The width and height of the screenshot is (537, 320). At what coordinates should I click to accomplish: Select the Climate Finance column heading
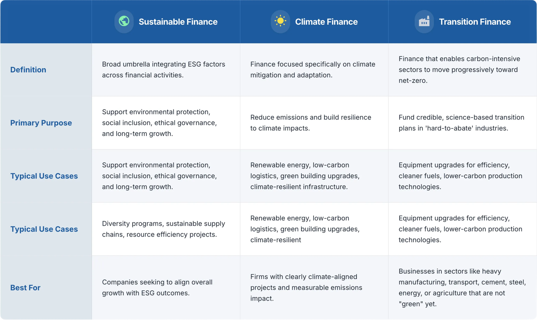click(x=326, y=22)
